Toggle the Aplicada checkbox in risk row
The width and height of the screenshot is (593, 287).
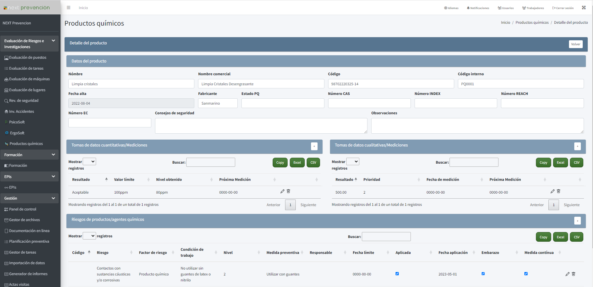[397, 274]
